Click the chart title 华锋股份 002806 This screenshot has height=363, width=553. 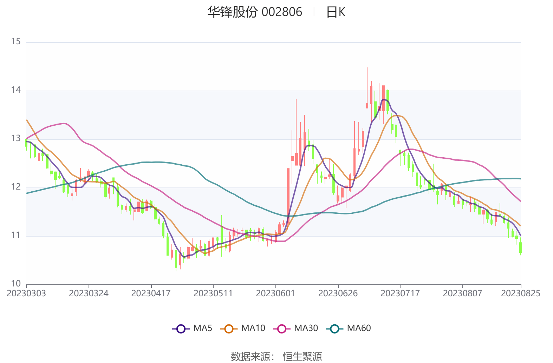point(255,12)
